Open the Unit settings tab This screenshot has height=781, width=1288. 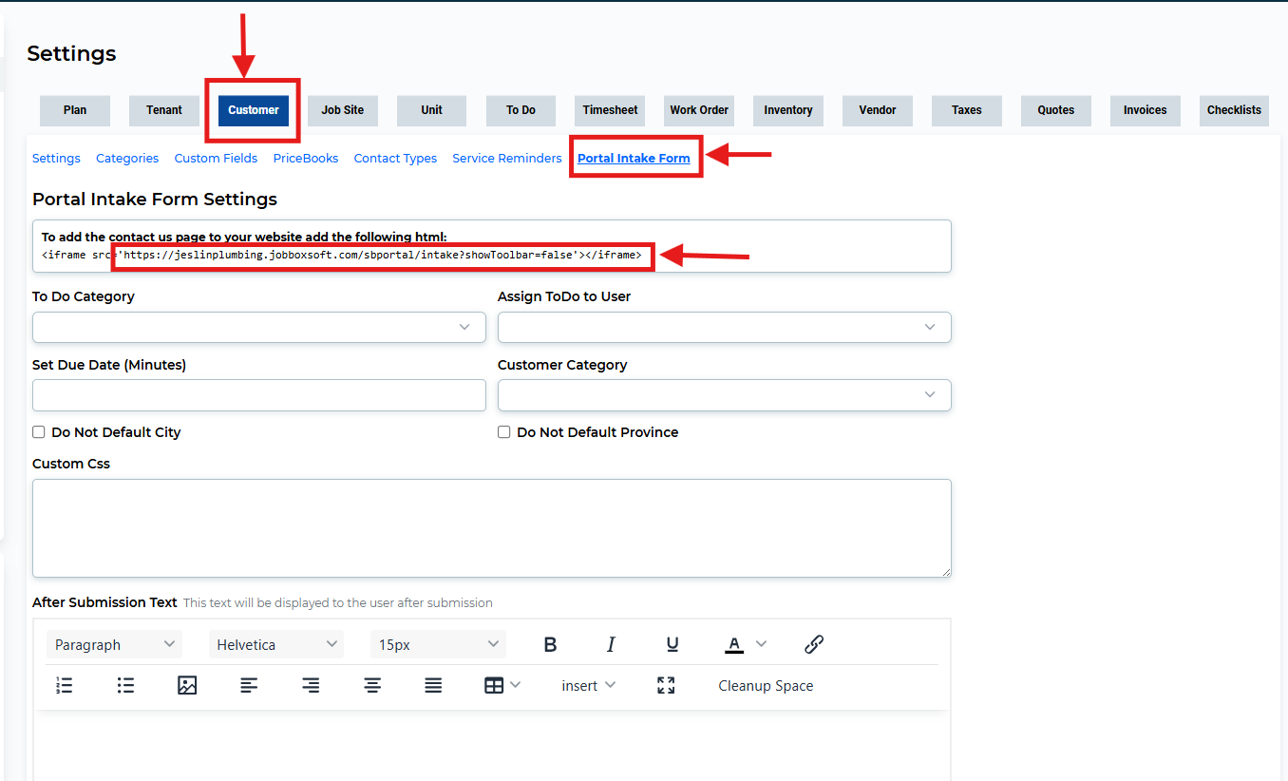click(x=432, y=110)
